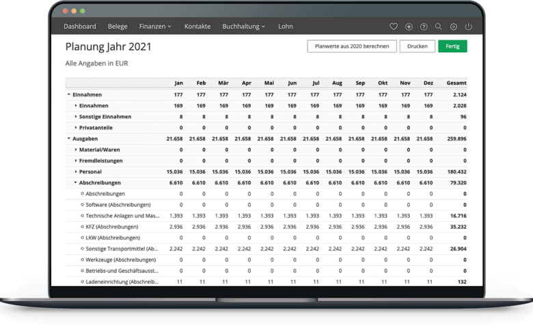This screenshot has width=533, height=325.
Task: Open help via question mark icon
Action: (x=424, y=27)
